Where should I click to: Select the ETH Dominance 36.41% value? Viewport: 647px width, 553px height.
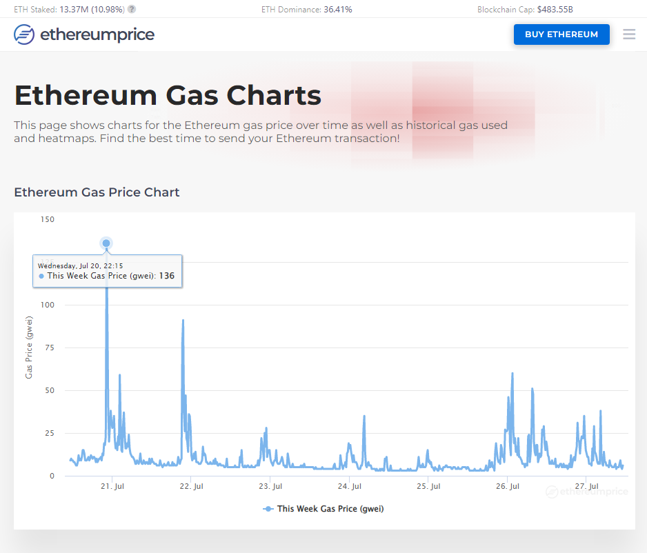pos(337,10)
